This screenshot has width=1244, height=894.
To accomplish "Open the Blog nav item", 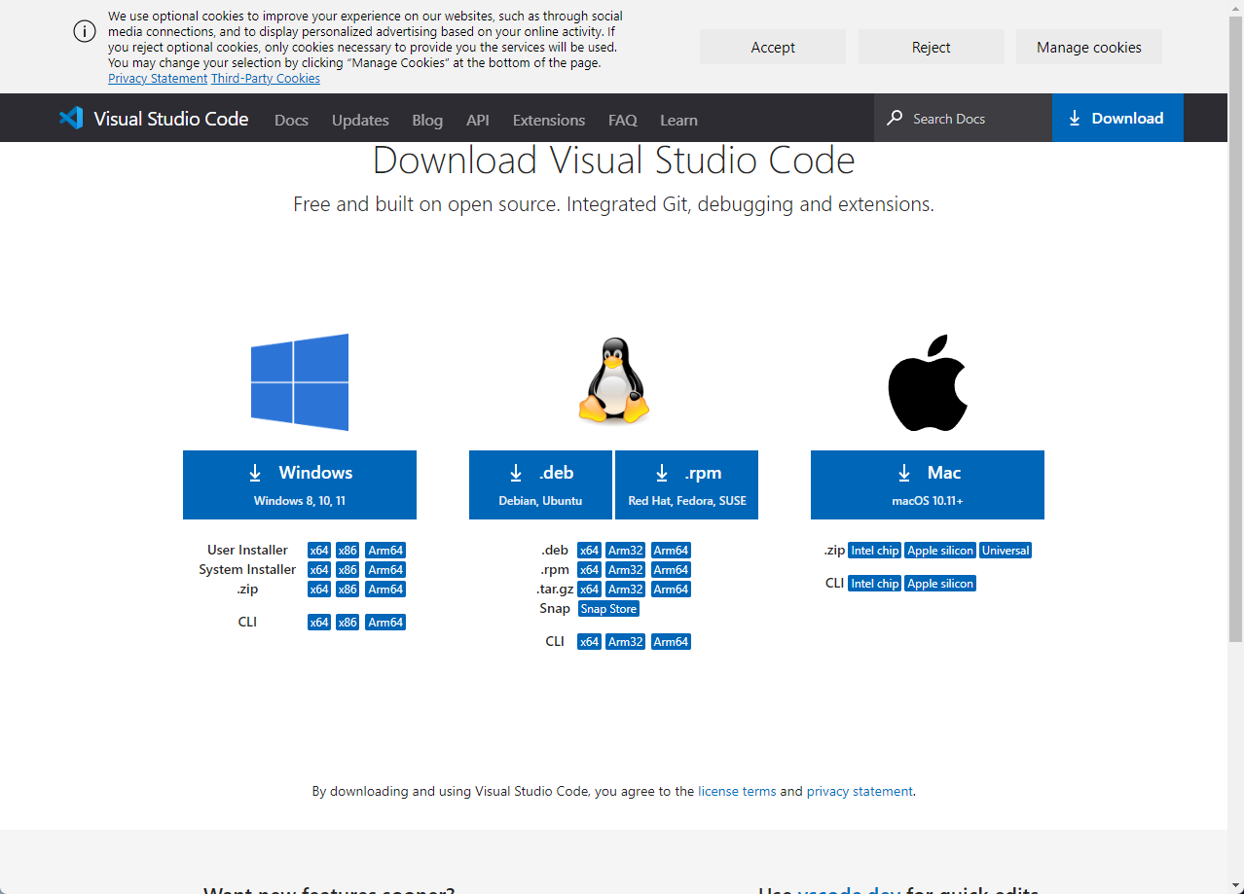I will [x=427, y=120].
